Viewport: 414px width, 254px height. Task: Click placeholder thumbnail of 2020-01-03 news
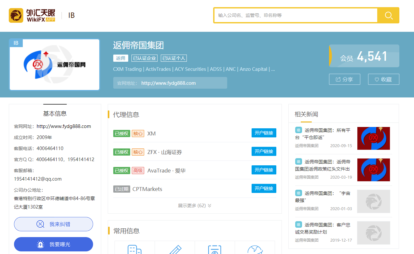374,201
